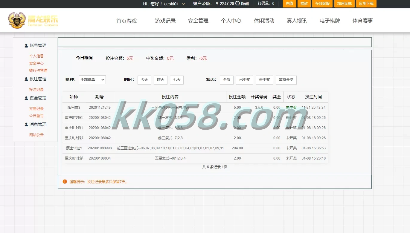Click the 状态 column header

click(291, 97)
